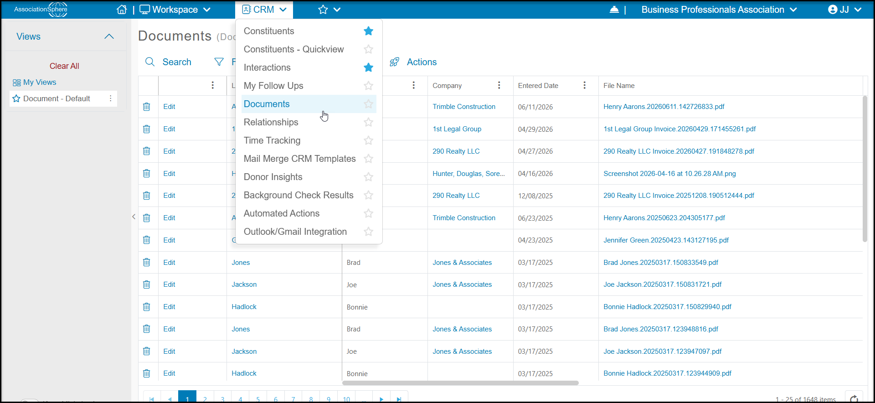Jump to last page arrow

click(x=399, y=399)
